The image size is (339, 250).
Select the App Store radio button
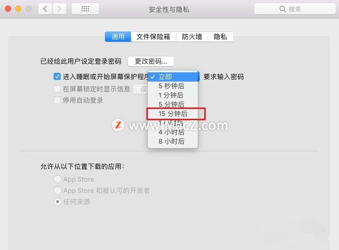pyautogui.click(x=57, y=179)
